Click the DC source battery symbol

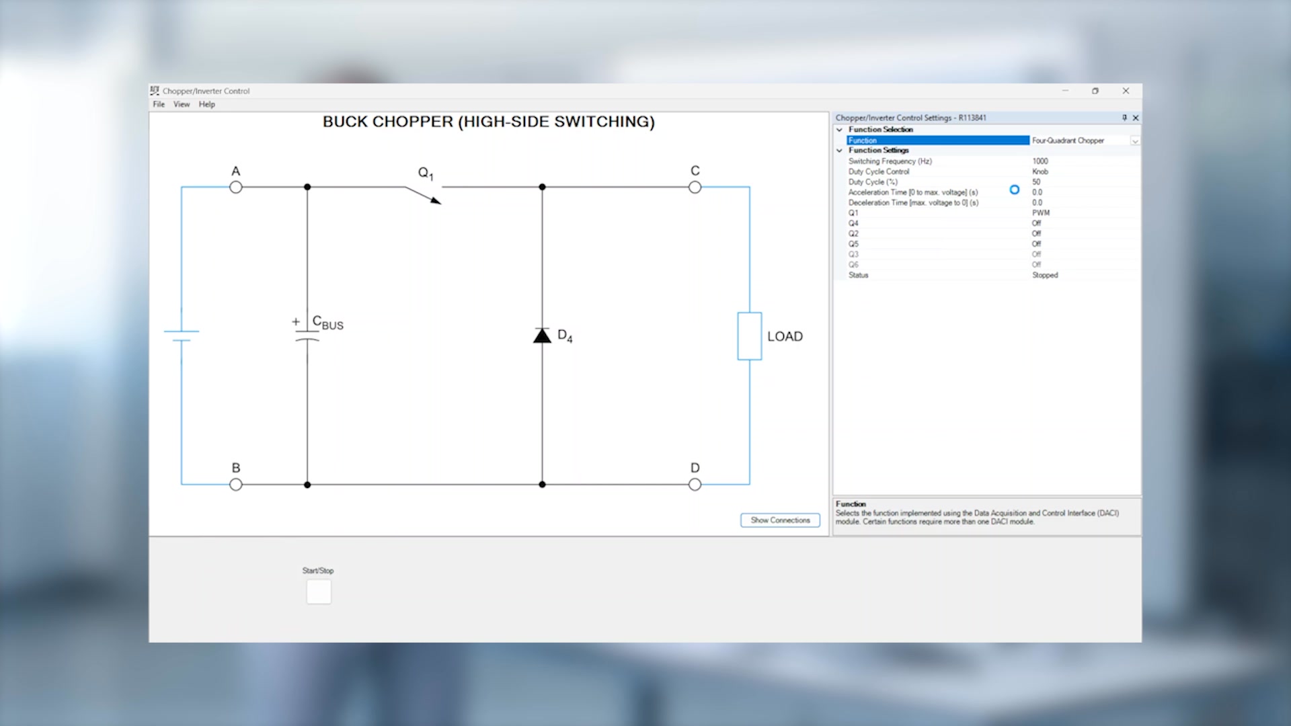pyautogui.click(x=182, y=335)
